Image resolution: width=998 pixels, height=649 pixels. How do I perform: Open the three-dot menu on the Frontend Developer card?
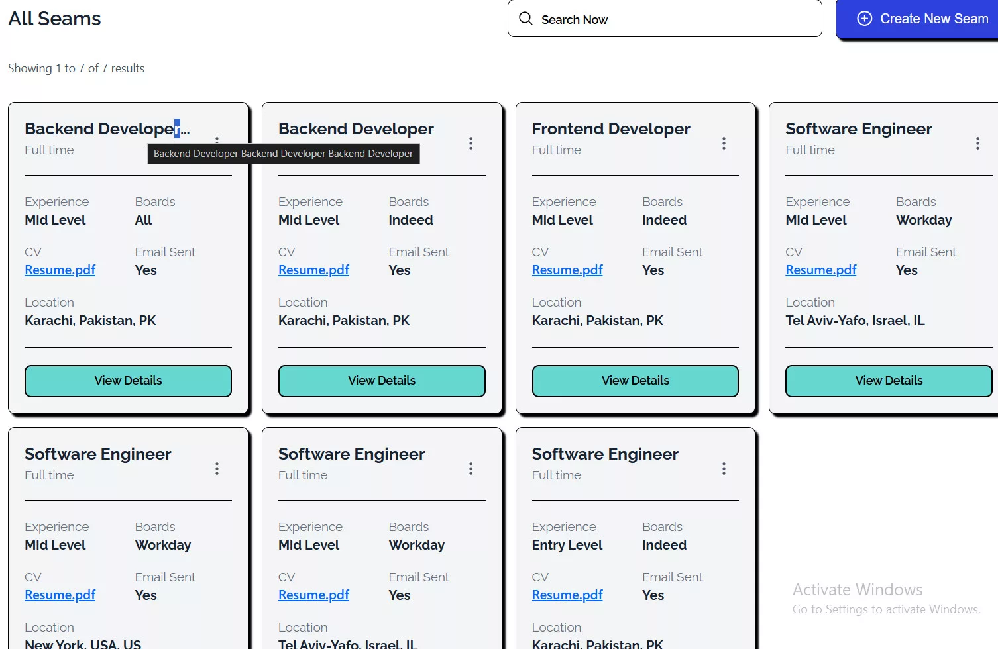[724, 144]
